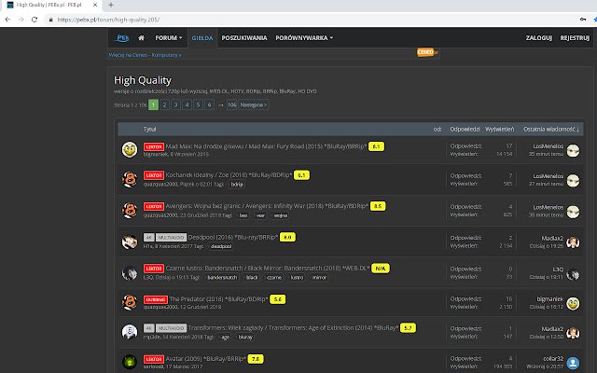Click collar32 avatar in Avatar row
This screenshot has height=373, width=597.
[x=573, y=363]
